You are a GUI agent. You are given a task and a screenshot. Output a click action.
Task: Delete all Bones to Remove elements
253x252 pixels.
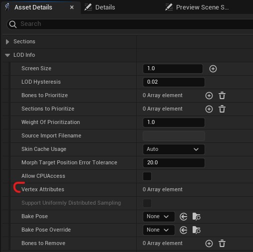(x=222, y=244)
